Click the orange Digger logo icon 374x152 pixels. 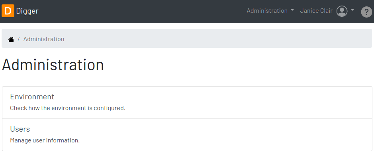(x=8, y=11)
